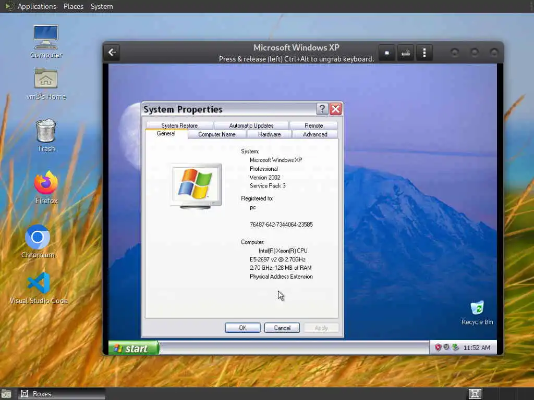Screen dimensions: 534x400
Task: Open the Boxes three-dot menu
Action: [x=424, y=53]
